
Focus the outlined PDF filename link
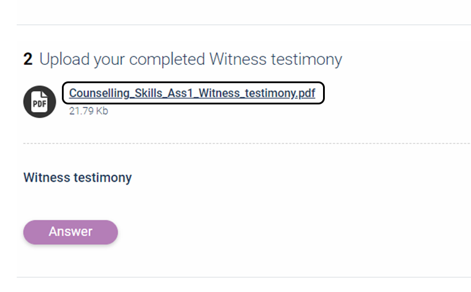click(193, 93)
